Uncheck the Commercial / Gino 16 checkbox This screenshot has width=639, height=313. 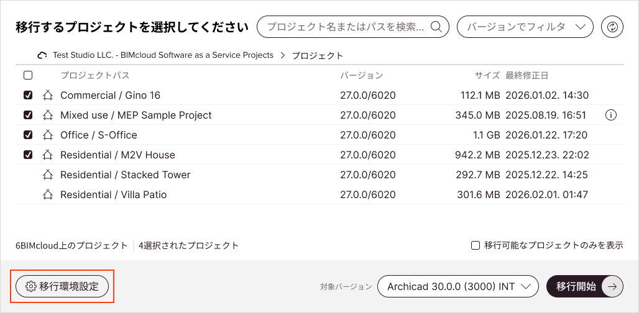click(x=28, y=95)
